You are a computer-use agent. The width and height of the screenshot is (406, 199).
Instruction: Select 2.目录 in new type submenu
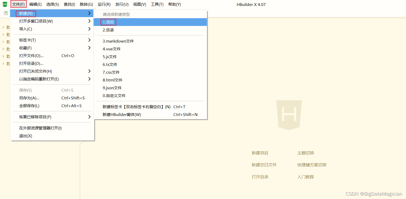click(x=150, y=30)
